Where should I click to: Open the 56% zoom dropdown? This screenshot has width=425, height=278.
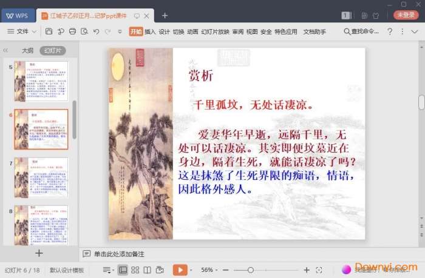point(209,270)
